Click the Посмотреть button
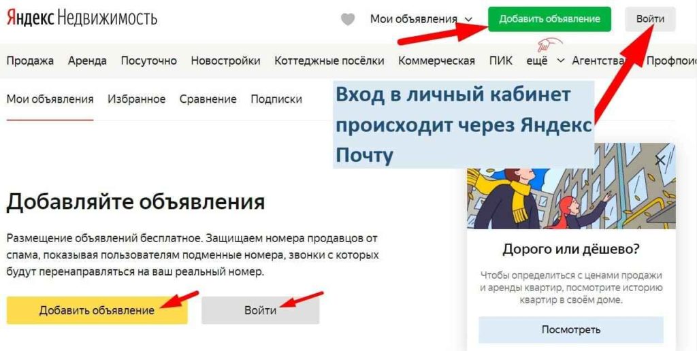The image size is (697, 351). (x=571, y=330)
